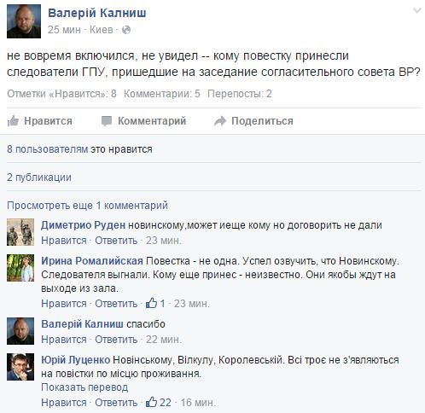Click the Комментарий speech bubble icon
425x413 pixels.
click(x=107, y=121)
